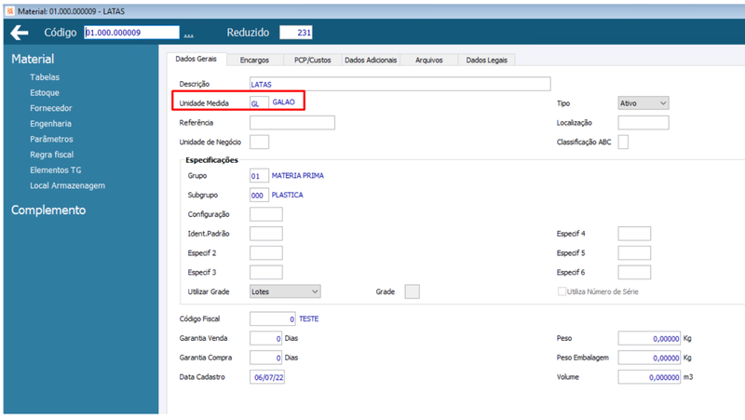Click the Especif 4 input field
Viewport: 745px width, 420px height.
[x=634, y=234]
